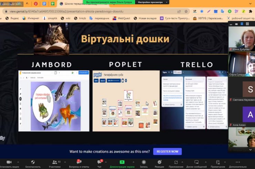Open the linkzb bookmark
Screen dimensions: 255x169
pyautogui.click(x=80, y=18)
